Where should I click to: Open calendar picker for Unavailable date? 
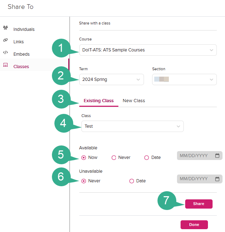217,179
